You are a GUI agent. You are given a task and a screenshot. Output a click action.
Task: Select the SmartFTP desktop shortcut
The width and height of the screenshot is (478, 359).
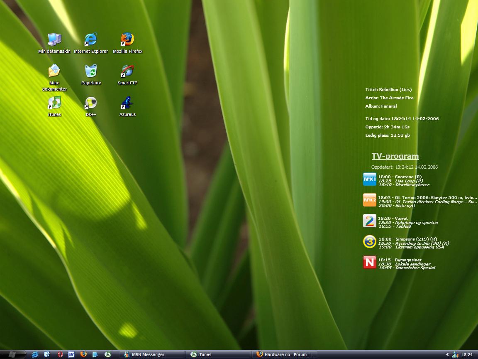127,71
